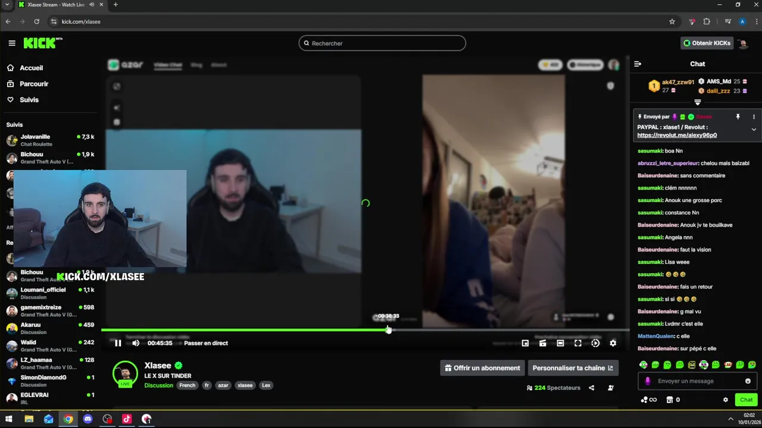
Task: Open EGLEVRAI channel
Action: [50, 398]
